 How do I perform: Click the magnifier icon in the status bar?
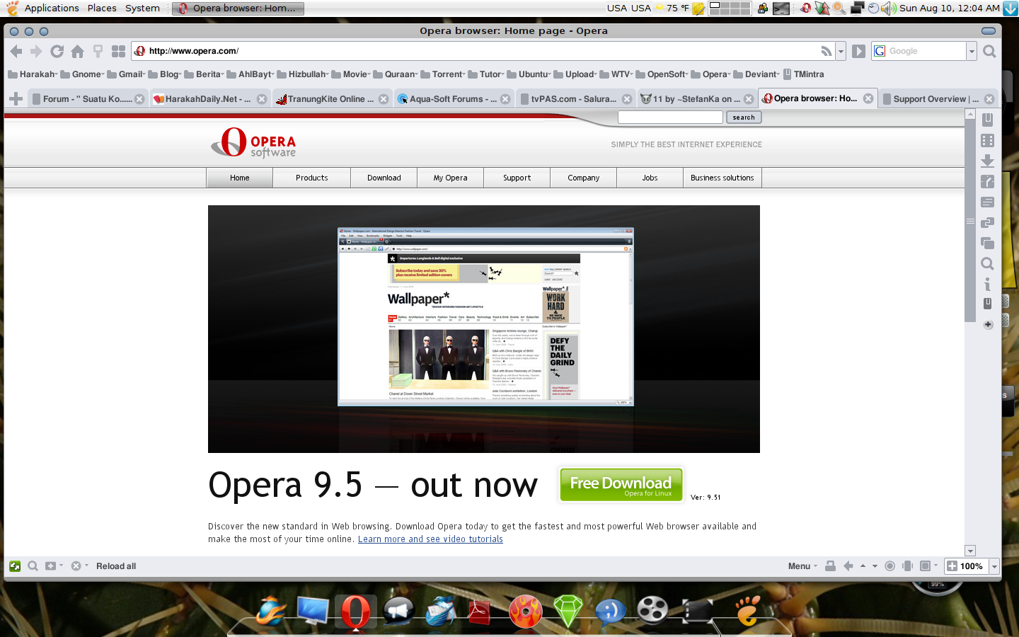click(33, 566)
